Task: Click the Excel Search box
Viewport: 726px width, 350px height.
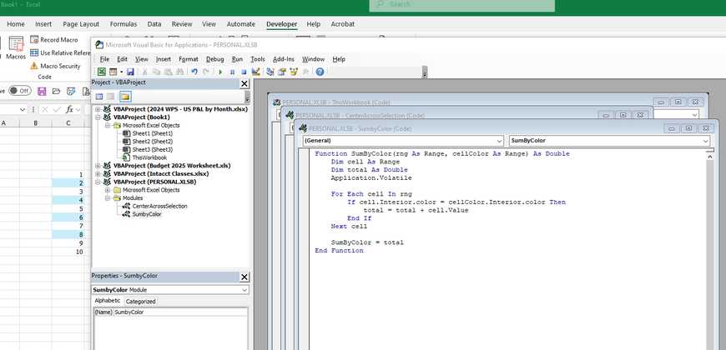Action: [x=461, y=5]
